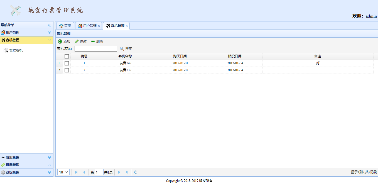Screen dimensions: 378x183
Task: Click the cell 波音747
Action: (126, 63)
